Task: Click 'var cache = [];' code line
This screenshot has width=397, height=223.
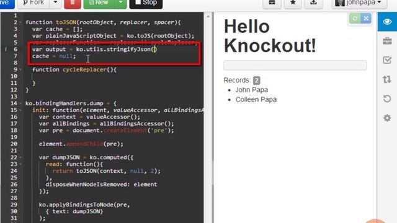Action: [57, 29]
